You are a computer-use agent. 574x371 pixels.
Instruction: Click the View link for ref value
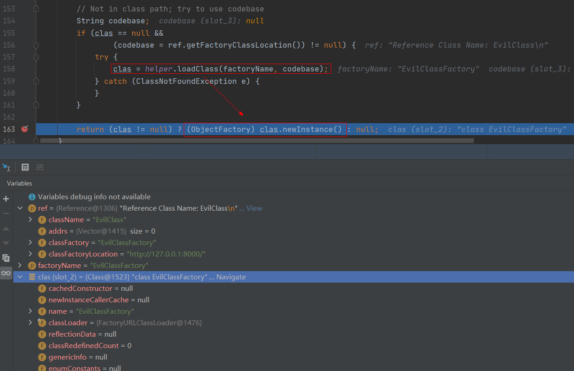point(254,208)
